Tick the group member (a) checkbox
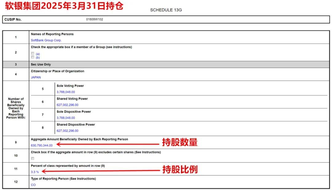 [33, 53]
